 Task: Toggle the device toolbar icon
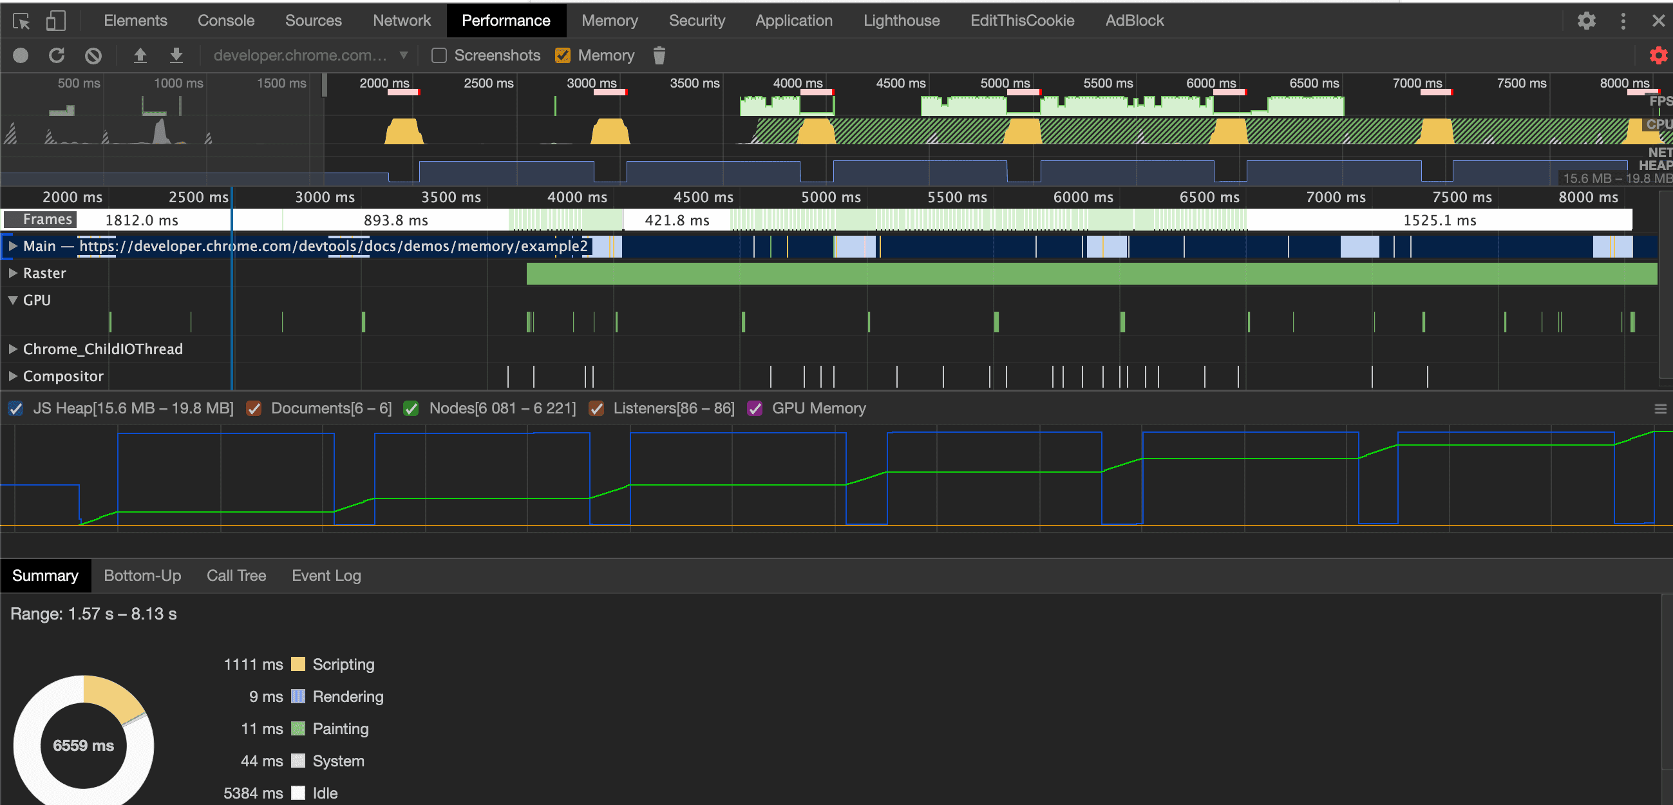click(x=56, y=21)
